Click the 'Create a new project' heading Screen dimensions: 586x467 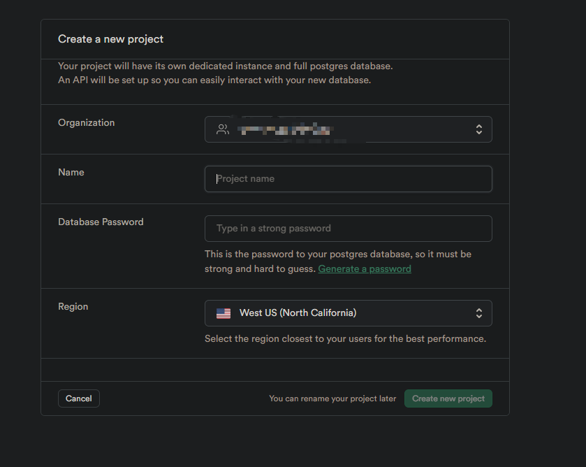tap(110, 39)
